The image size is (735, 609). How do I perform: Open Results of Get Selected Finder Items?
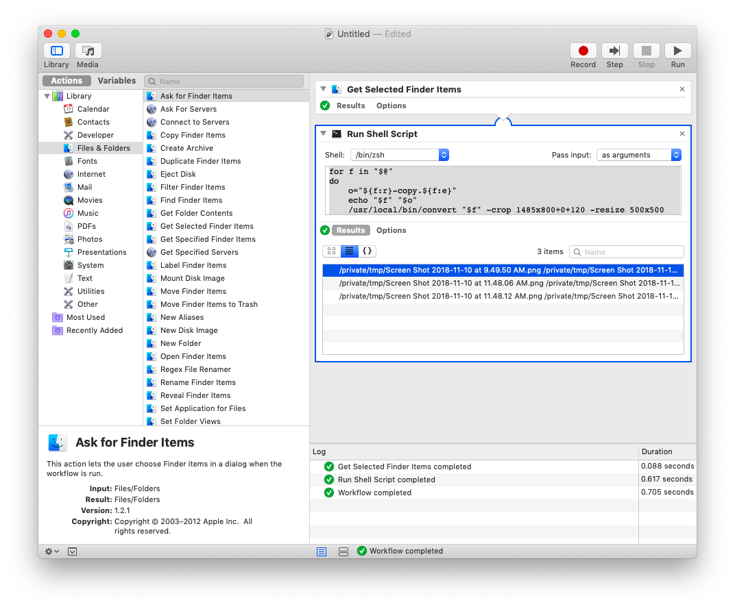(x=350, y=105)
